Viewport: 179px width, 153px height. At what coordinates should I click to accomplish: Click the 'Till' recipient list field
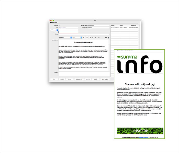[x=68, y=28]
